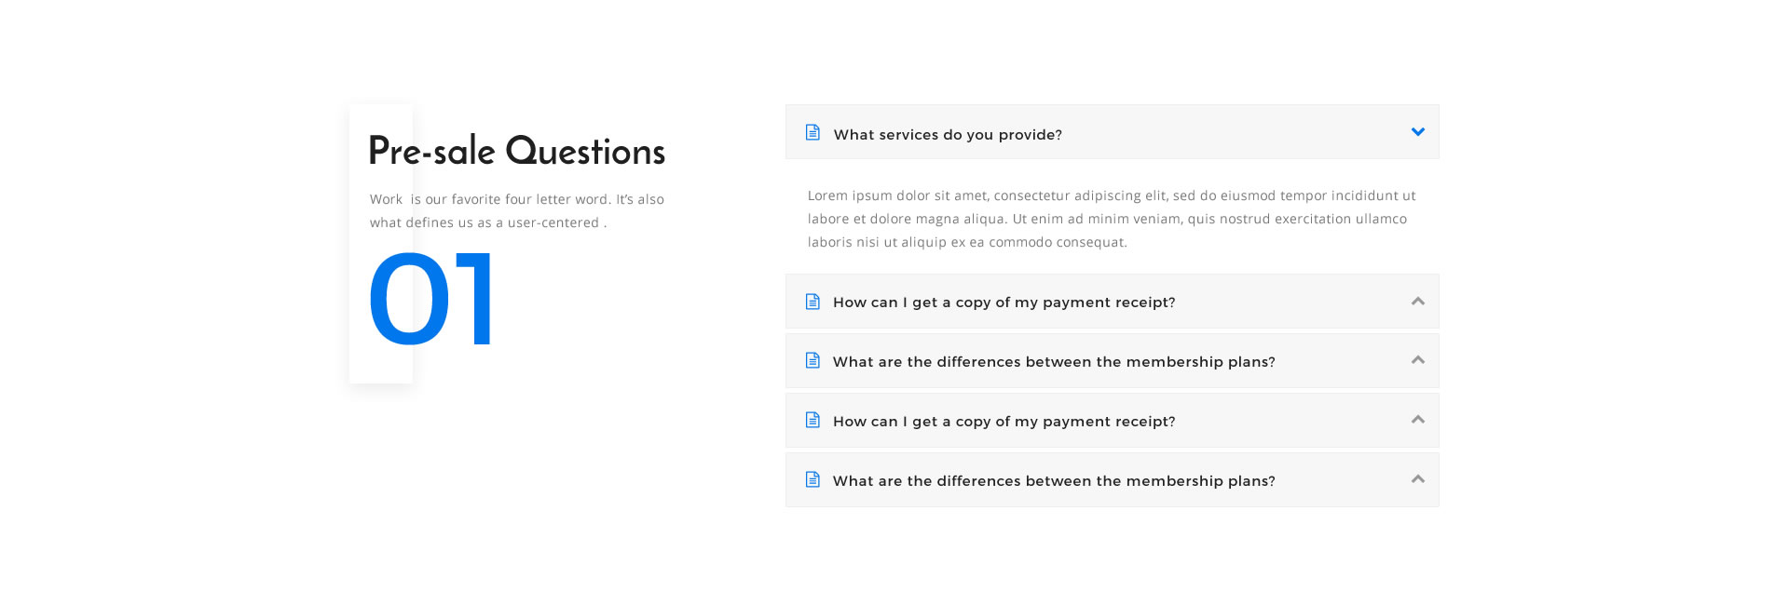This screenshot has height=605, width=1789.
Task: Open the first 'What are the differences between the membership plans?' title
Action: (1054, 362)
